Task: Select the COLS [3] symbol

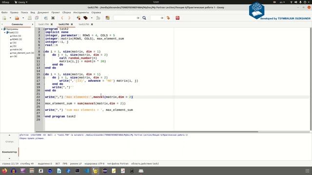Action: coord(16,36)
